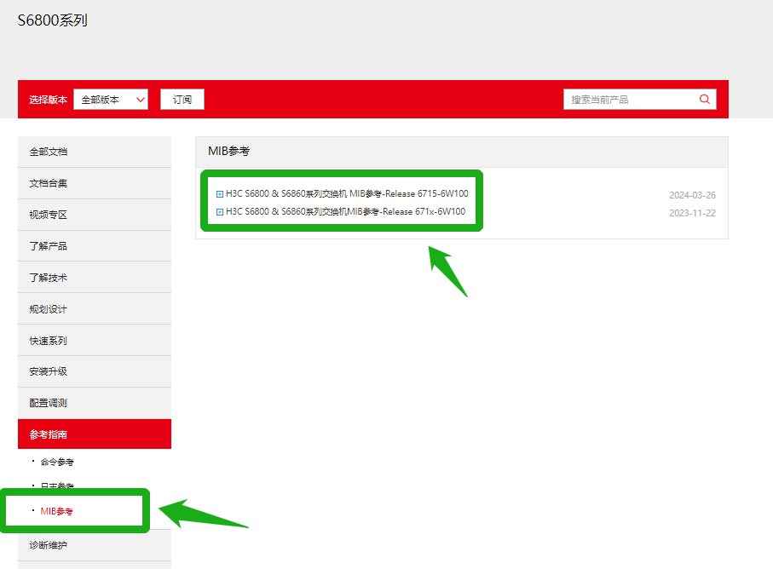
Task: Open MIB参考 Release 671x-6W100 document link
Action: click(x=345, y=211)
